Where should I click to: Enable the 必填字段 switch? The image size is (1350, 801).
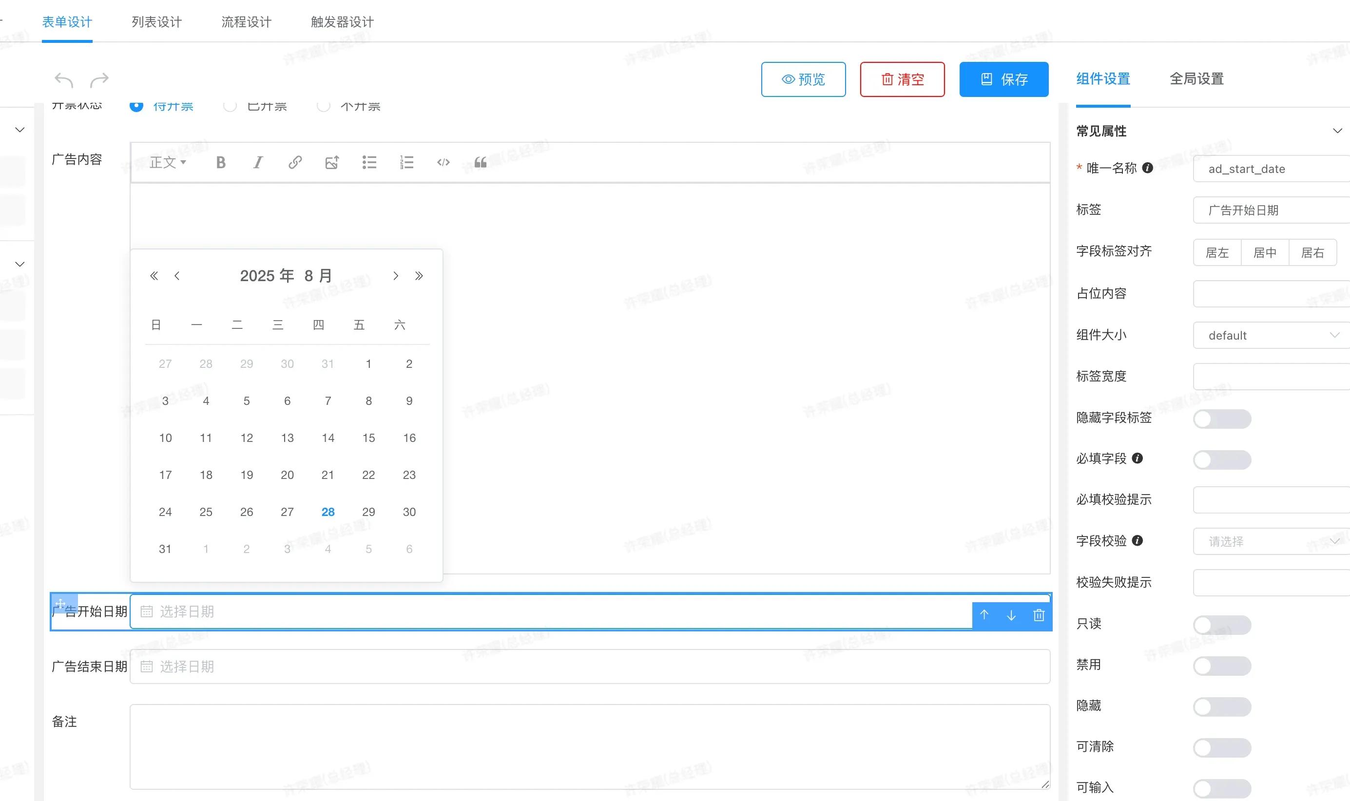click(1221, 460)
